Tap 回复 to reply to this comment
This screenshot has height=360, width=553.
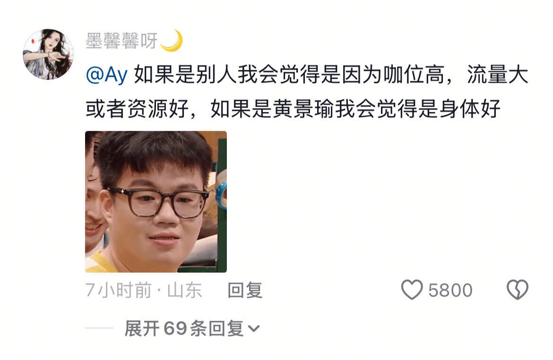pos(245,290)
